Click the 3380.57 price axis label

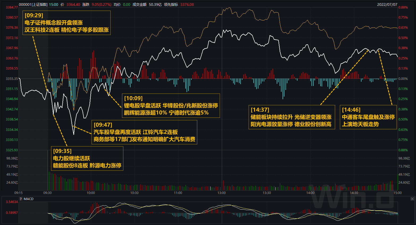pos(12,18)
